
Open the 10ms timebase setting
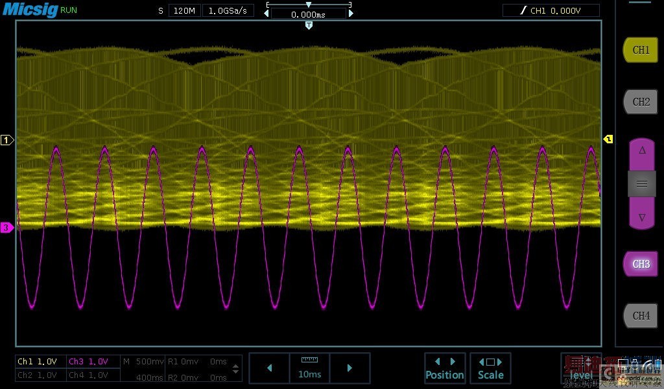pos(309,368)
